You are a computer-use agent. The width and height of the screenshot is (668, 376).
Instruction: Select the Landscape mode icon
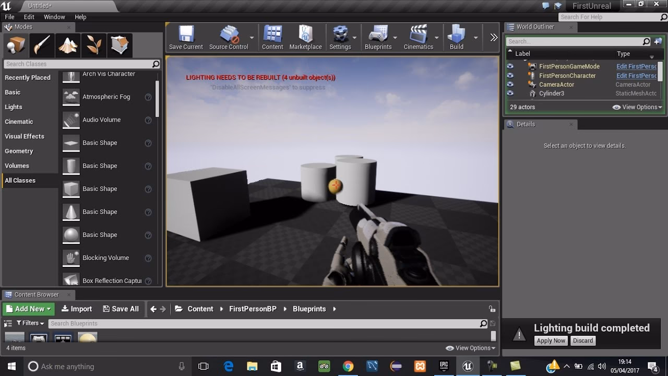[68, 45]
